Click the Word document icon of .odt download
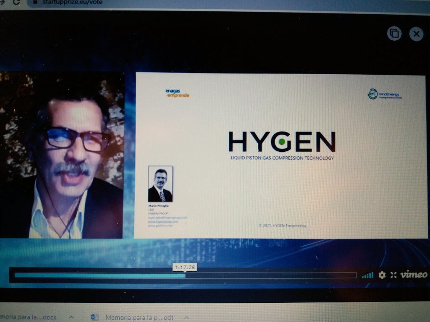Viewport: 430px width, 322px height. [95, 317]
